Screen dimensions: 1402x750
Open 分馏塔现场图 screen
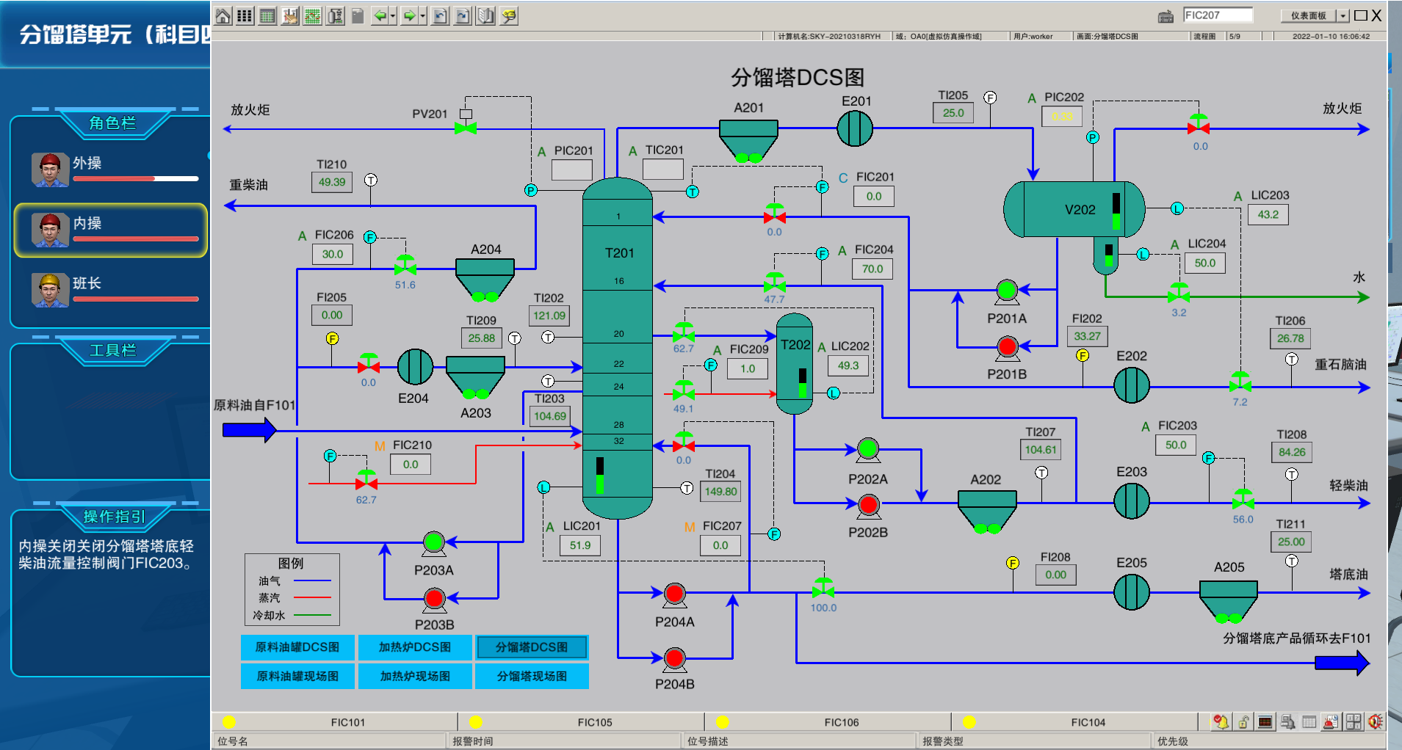click(x=532, y=676)
